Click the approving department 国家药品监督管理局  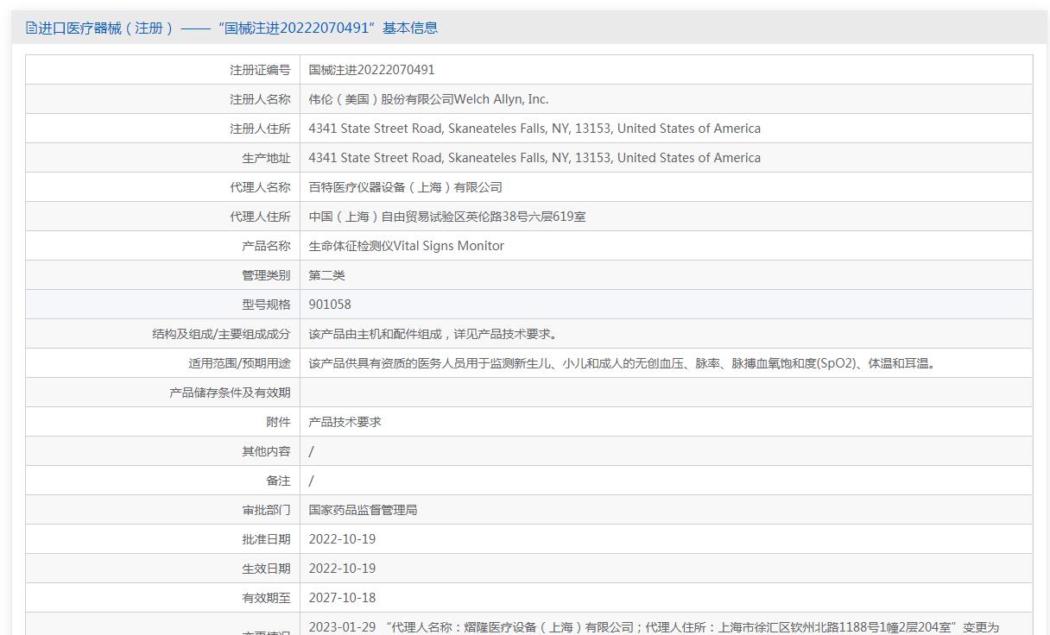(x=363, y=510)
